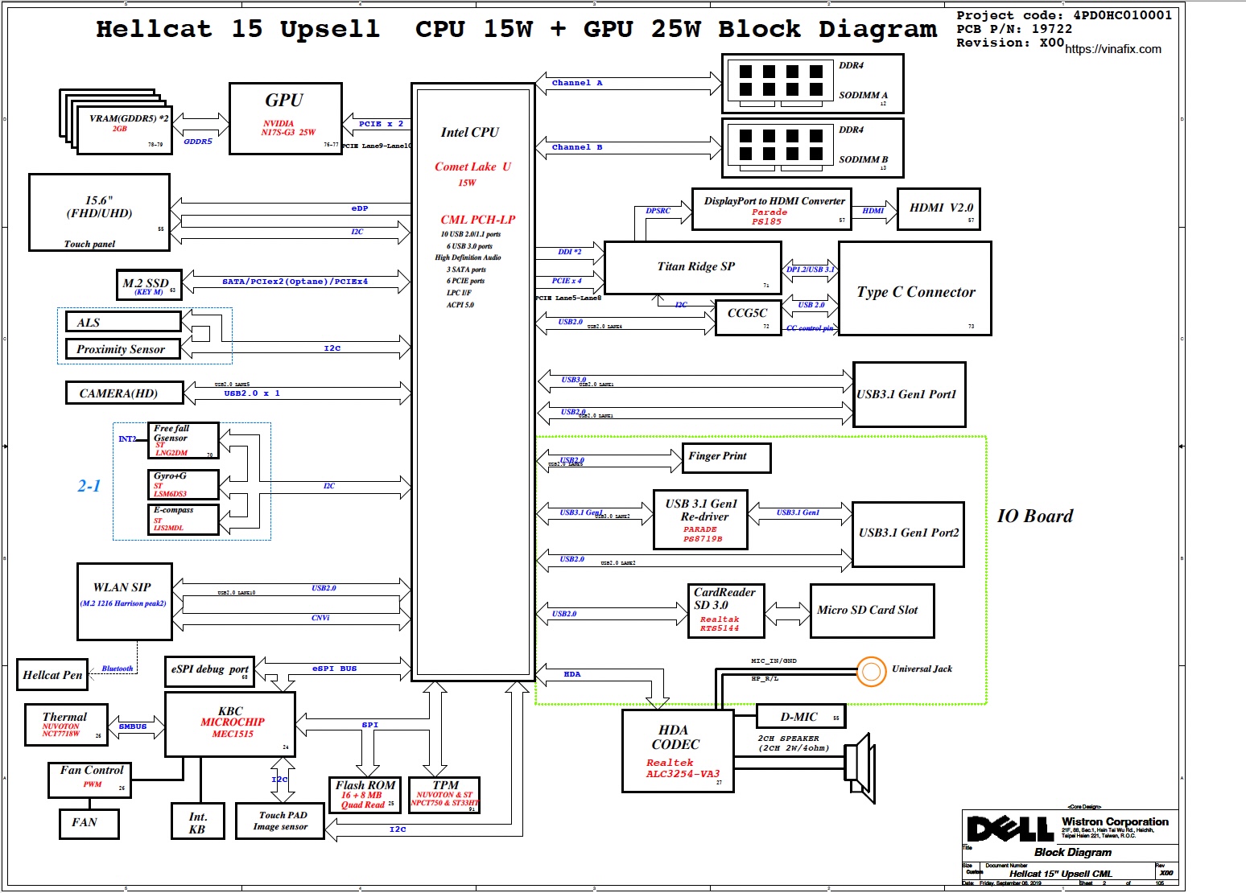Click the Channel B bus label
This screenshot has height=893, width=1246.
tap(577, 147)
